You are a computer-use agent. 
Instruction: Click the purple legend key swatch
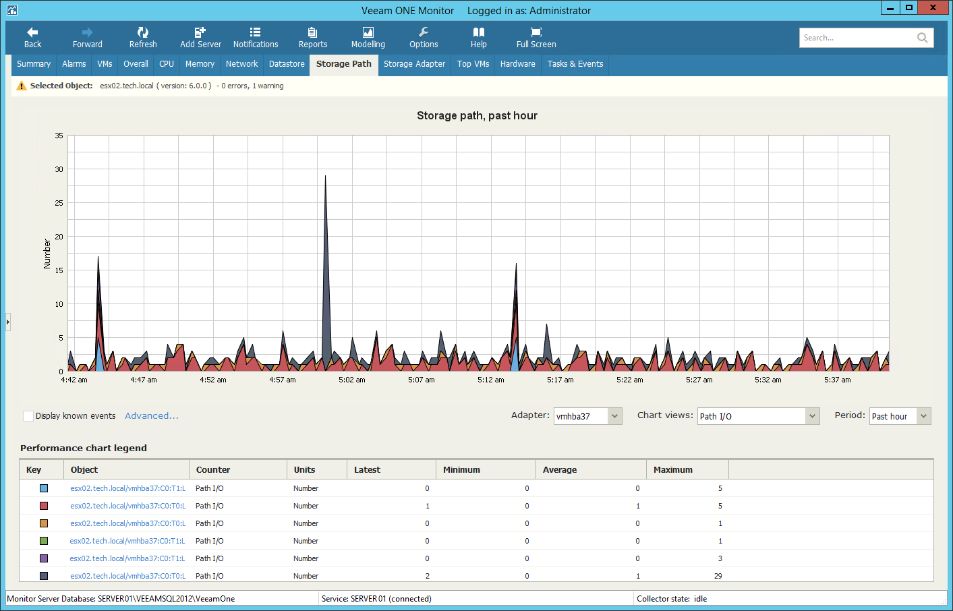coord(44,558)
